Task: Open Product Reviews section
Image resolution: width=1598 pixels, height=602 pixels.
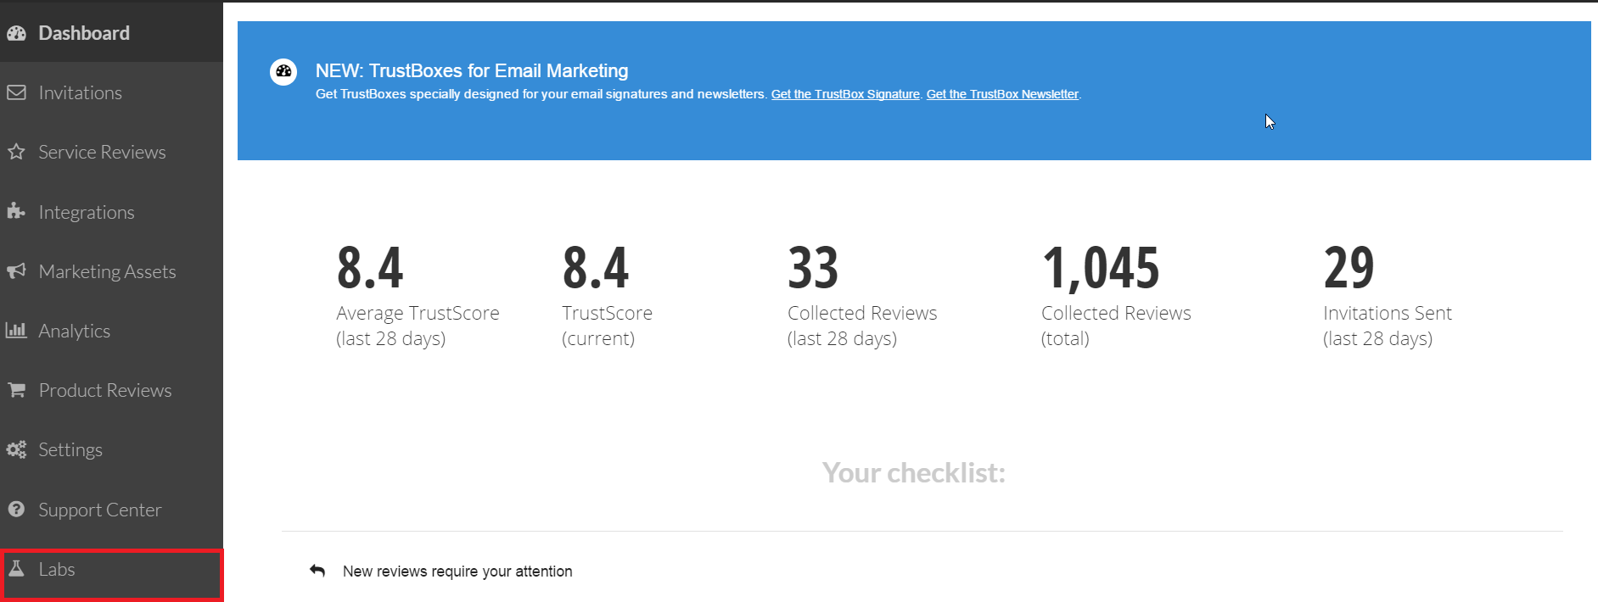Action: click(111, 390)
